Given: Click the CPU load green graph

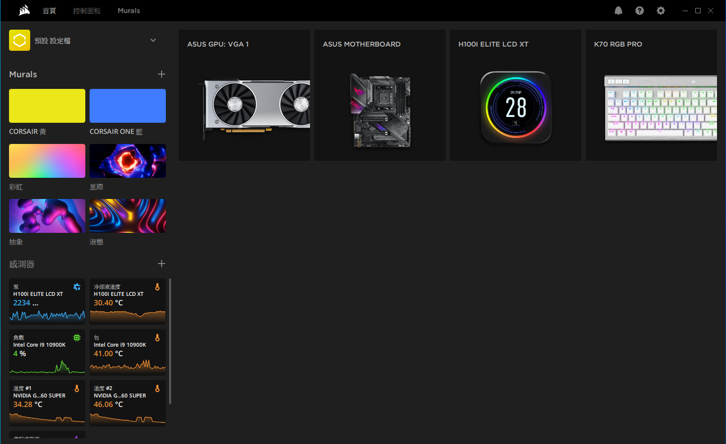Looking at the screenshot, I should [47, 367].
